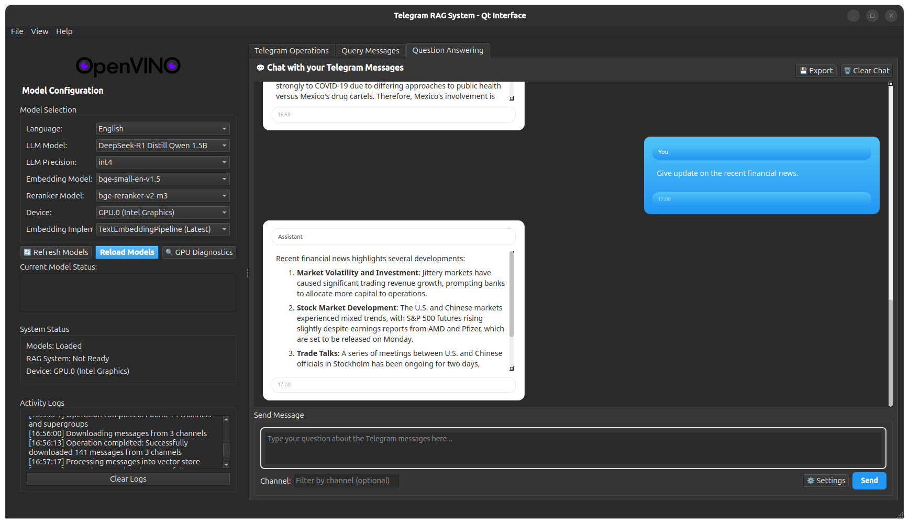Expand the Reranker Model dropdown
Viewport: 909px width, 524px height.
coord(163,196)
